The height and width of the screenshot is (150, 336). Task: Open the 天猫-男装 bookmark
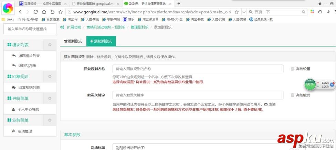point(237,19)
